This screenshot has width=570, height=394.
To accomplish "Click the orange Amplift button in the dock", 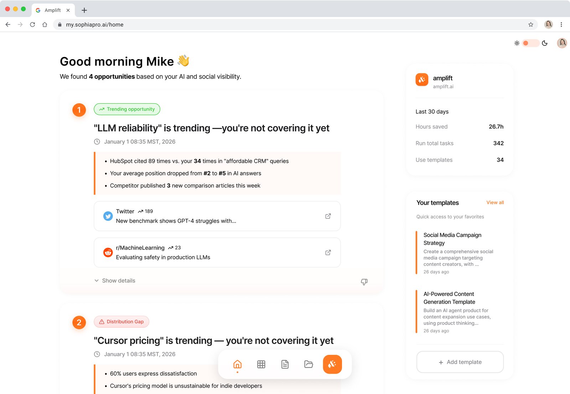I will [332, 364].
